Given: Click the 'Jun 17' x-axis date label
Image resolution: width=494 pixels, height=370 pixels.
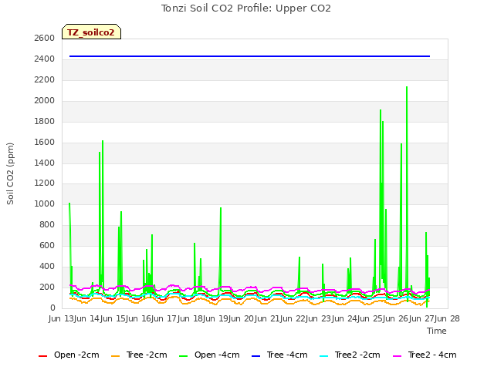Looking at the screenshot, I should (x=165, y=318).
